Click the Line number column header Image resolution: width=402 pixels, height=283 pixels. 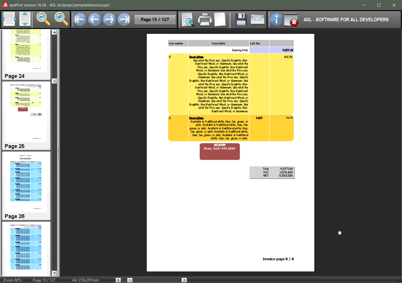[x=178, y=43]
